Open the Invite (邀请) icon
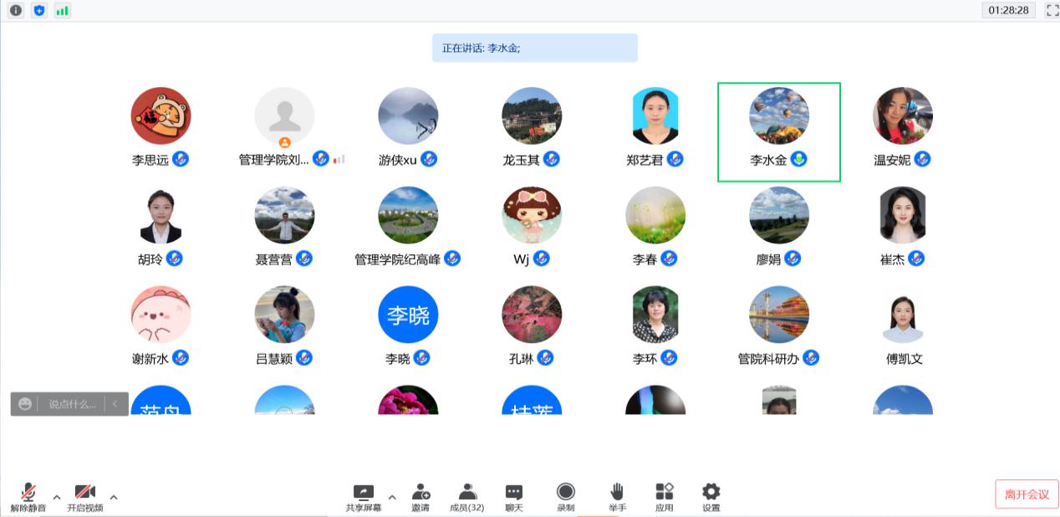Screen dimensions: 1060x517 [x=420, y=492]
